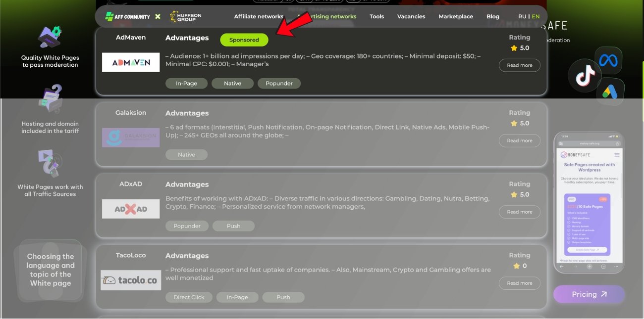This screenshot has height=319, width=644.
Task: Click the MoneySafe phone mockup preview
Action: (x=589, y=203)
